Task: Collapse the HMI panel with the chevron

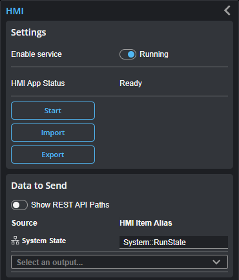Action: (227, 10)
